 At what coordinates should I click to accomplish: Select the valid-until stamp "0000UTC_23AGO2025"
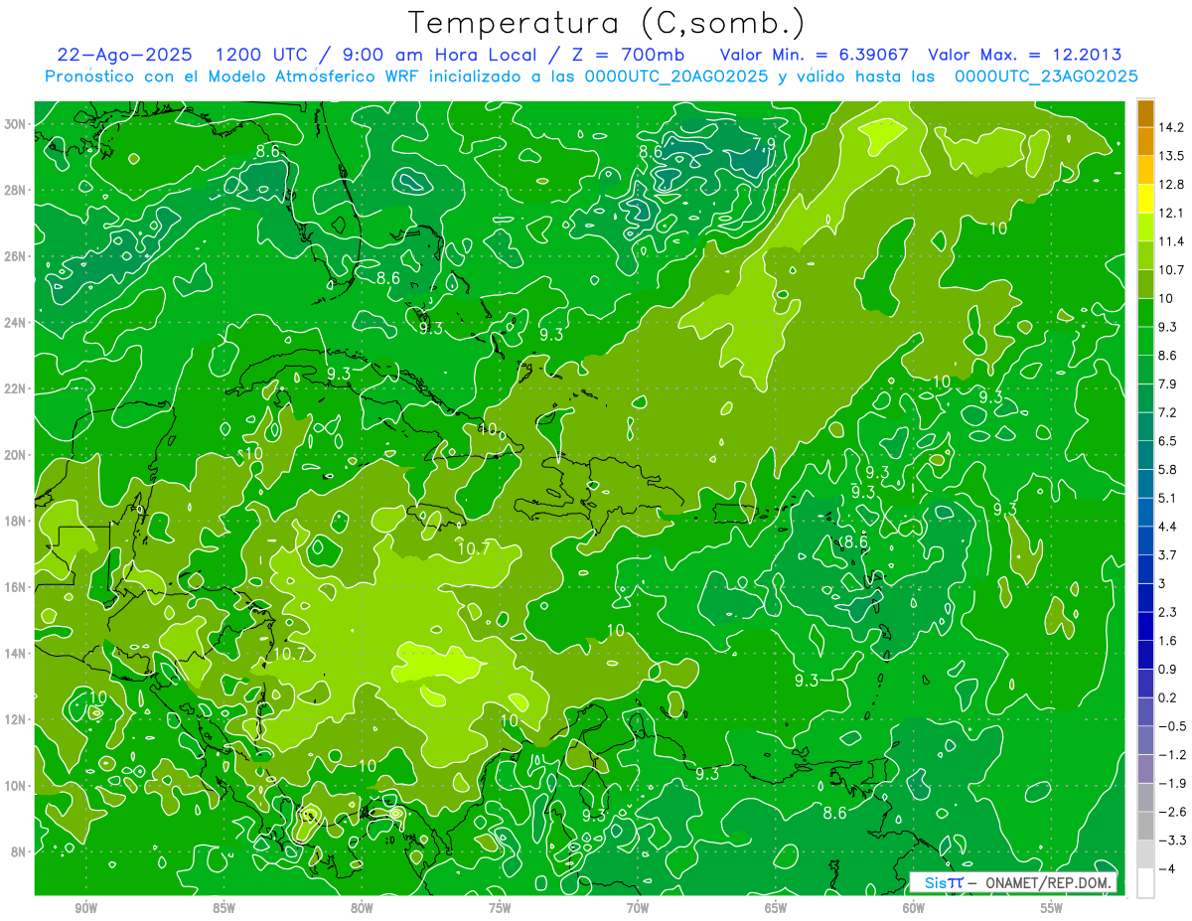(1046, 77)
